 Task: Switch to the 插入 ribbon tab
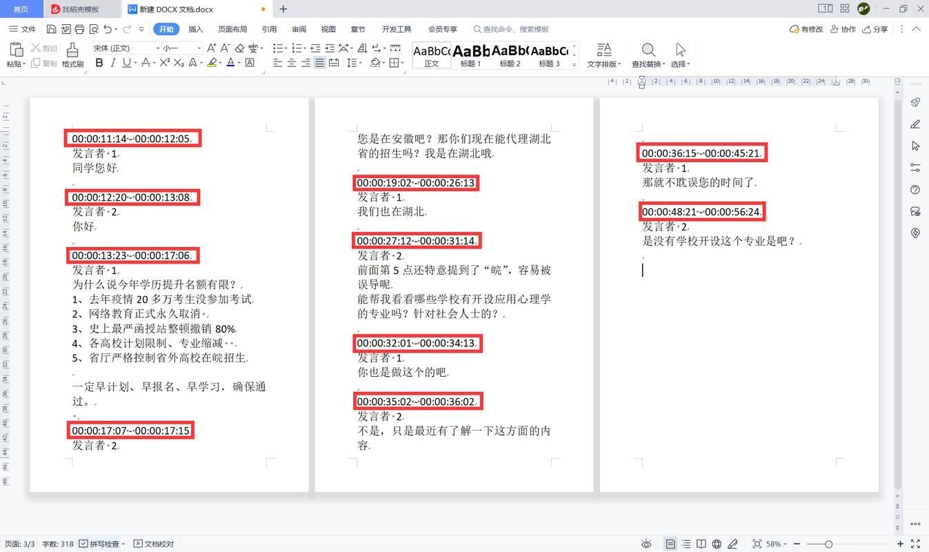point(195,29)
